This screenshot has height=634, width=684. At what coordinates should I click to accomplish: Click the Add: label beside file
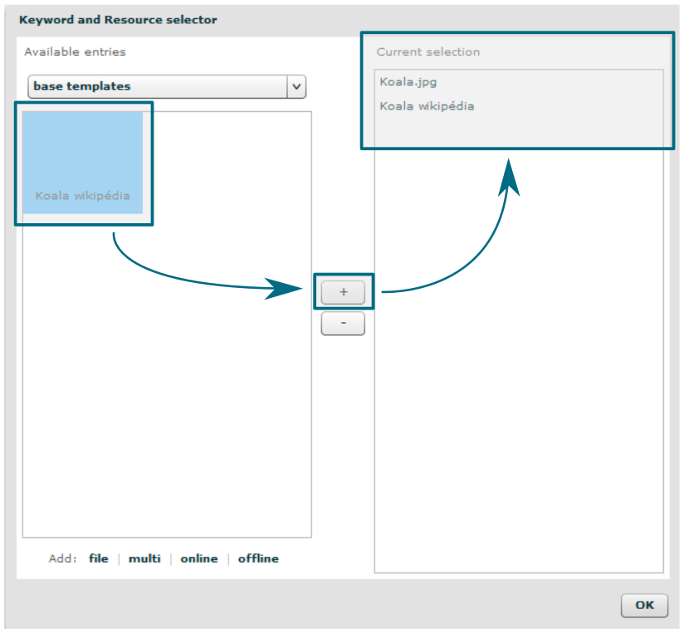tap(62, 558)
